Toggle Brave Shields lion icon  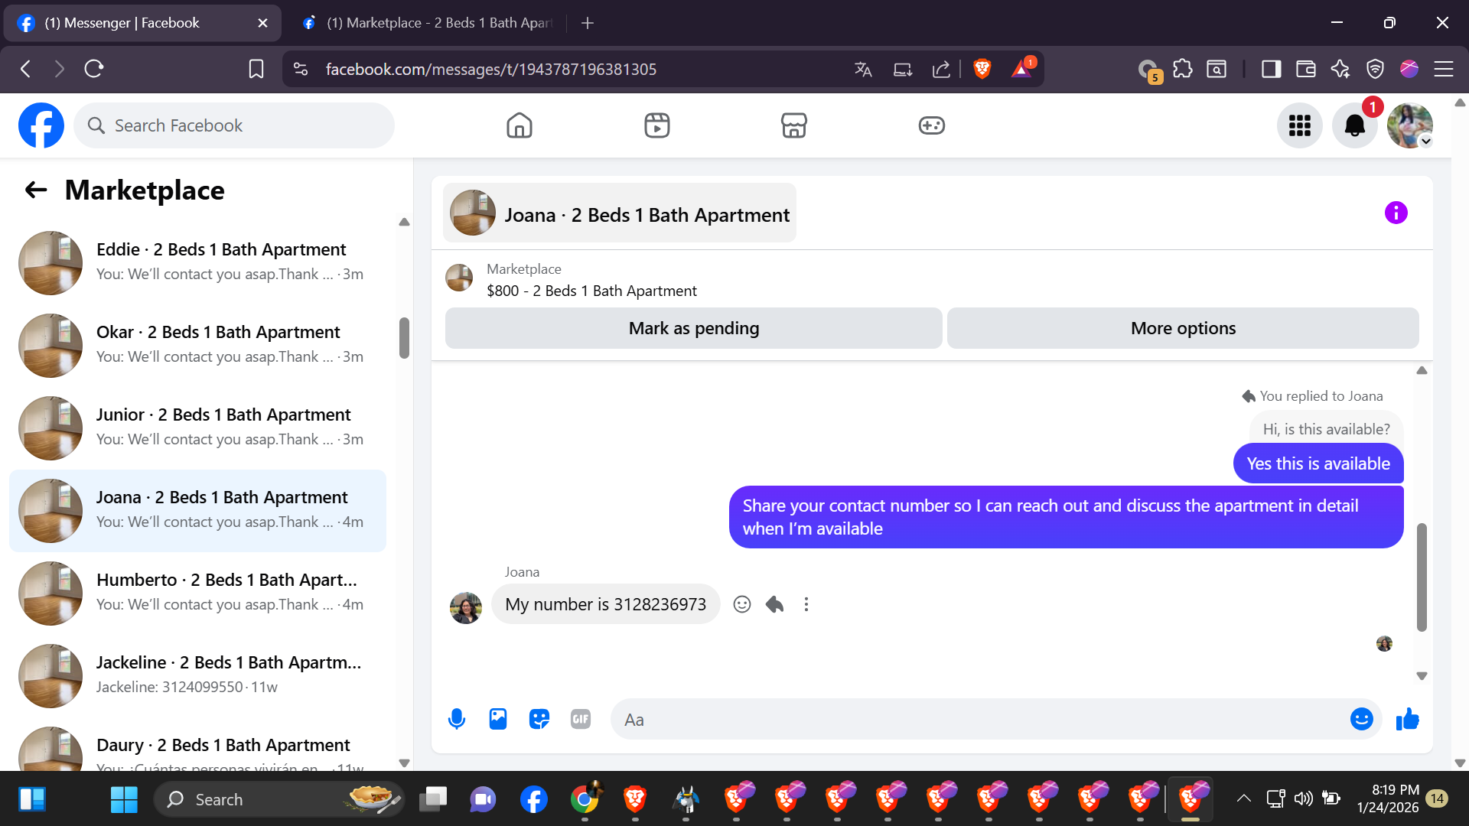[x=982, y=69]
